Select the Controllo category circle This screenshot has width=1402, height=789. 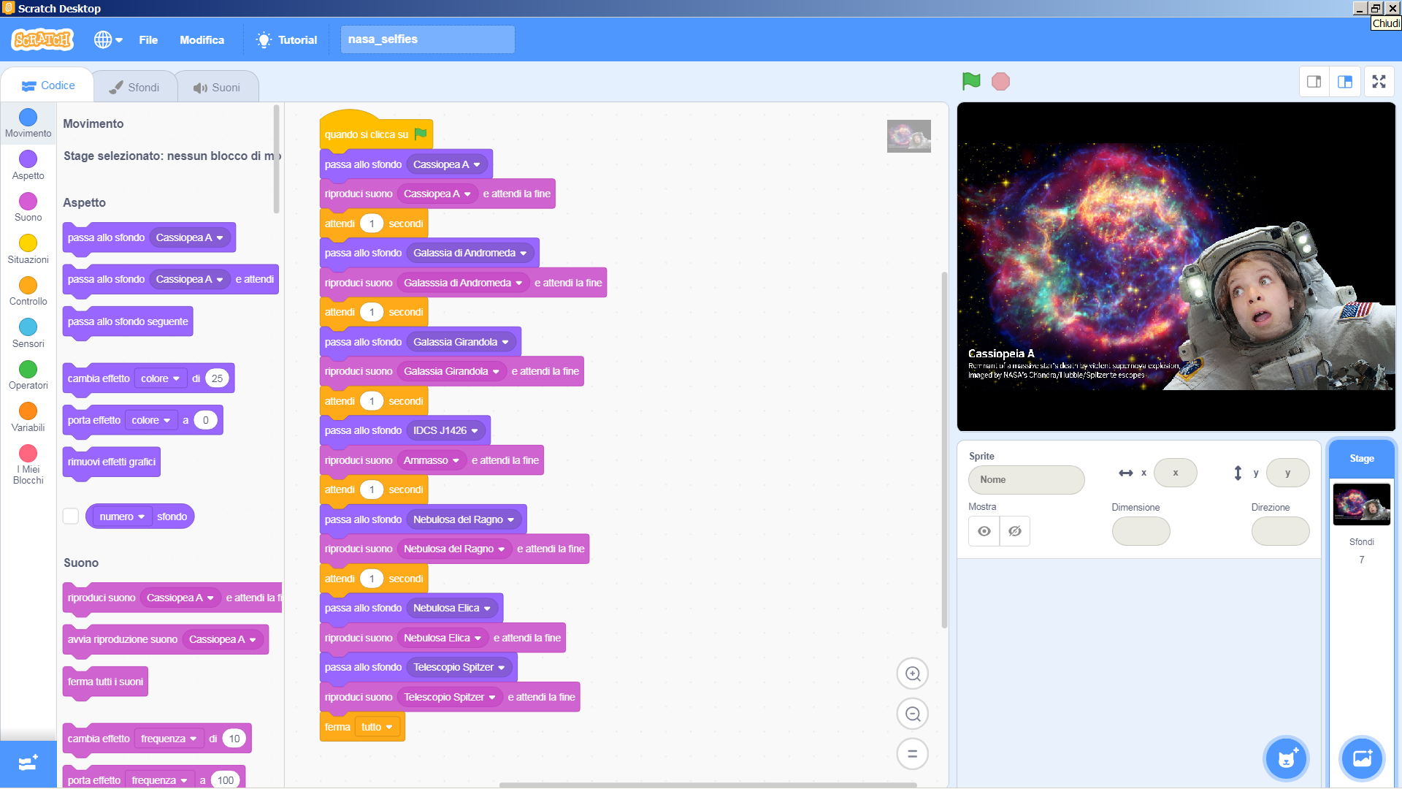point(28,285)
